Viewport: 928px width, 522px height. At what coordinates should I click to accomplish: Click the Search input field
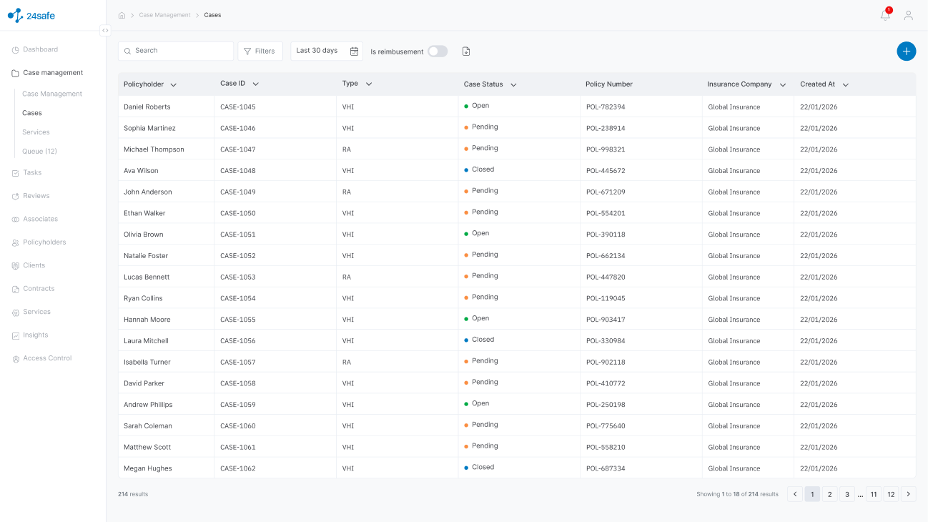click(176, 51)
